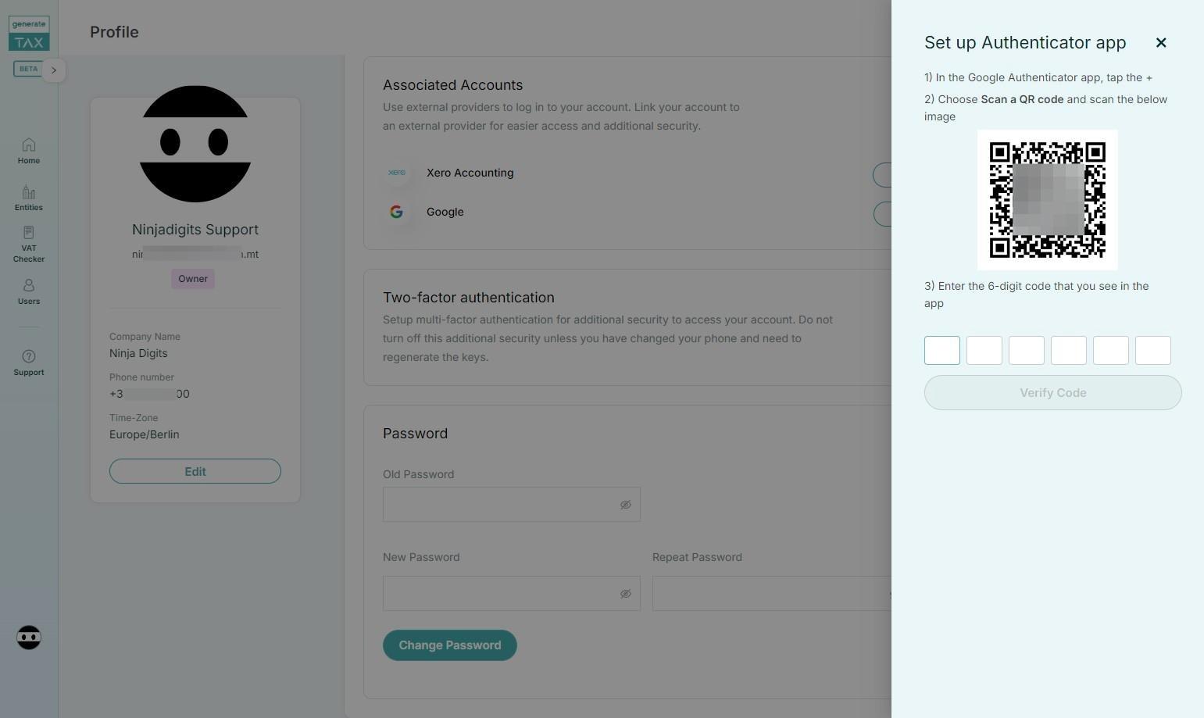Screen dimensions: 1204x718
Task: Click the Owner role badge
Action: pos(193,279)
